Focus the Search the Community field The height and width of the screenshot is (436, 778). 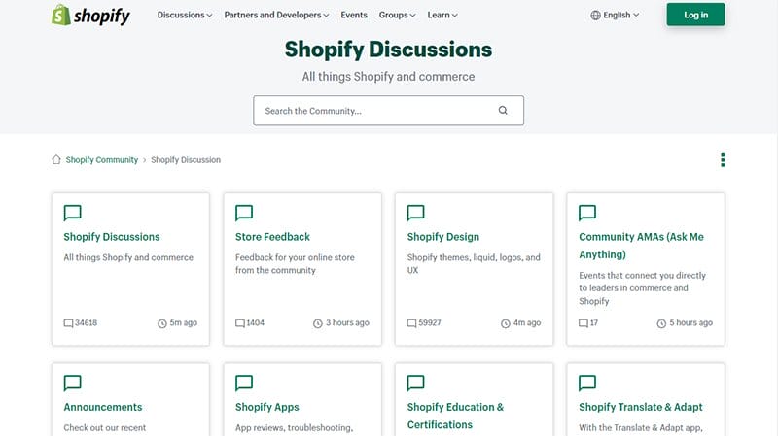click(388, 111)
